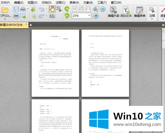Select the marquee zoom magnifier tool
This screenshot has height=133, width=165.
(96, 9)
